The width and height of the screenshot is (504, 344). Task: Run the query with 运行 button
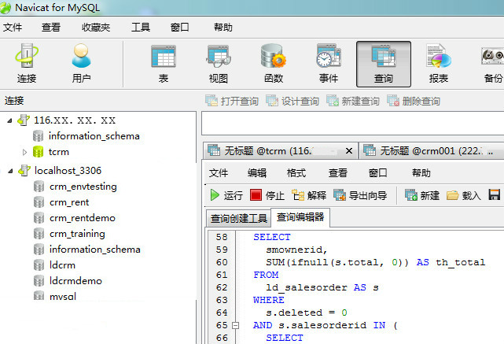226,195
